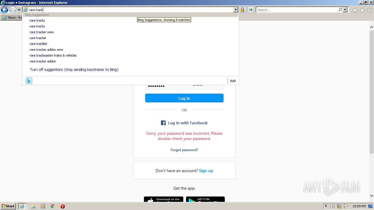Open File Explorer folder taskbar icon
Viewport: 374px width, 210px height.
(x=33, y=206)
